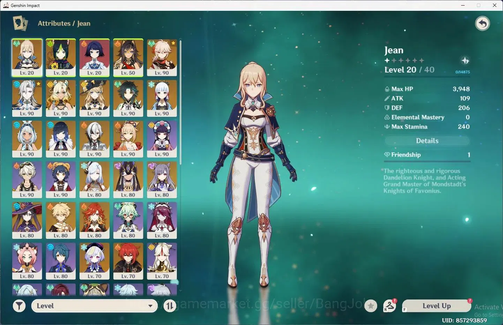Screen dimensions: 503x325
Task: Click the UID 857293859 text
Action: 464,320
